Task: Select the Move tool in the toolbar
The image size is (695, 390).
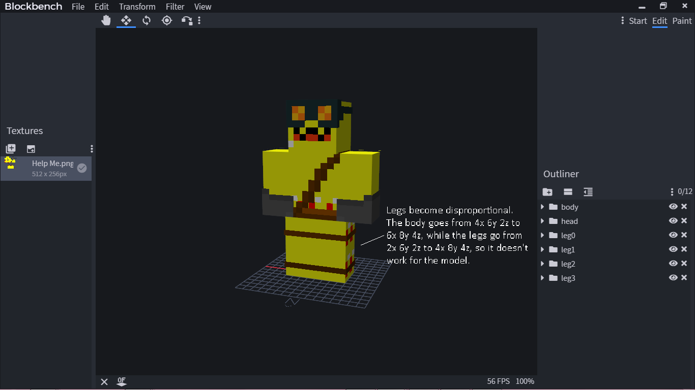Action: coord(126,20)
